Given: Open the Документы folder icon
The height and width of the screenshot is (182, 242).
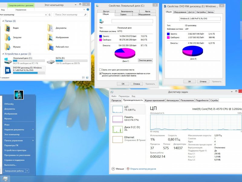Looking at the screenshot, I should [50, 28].
